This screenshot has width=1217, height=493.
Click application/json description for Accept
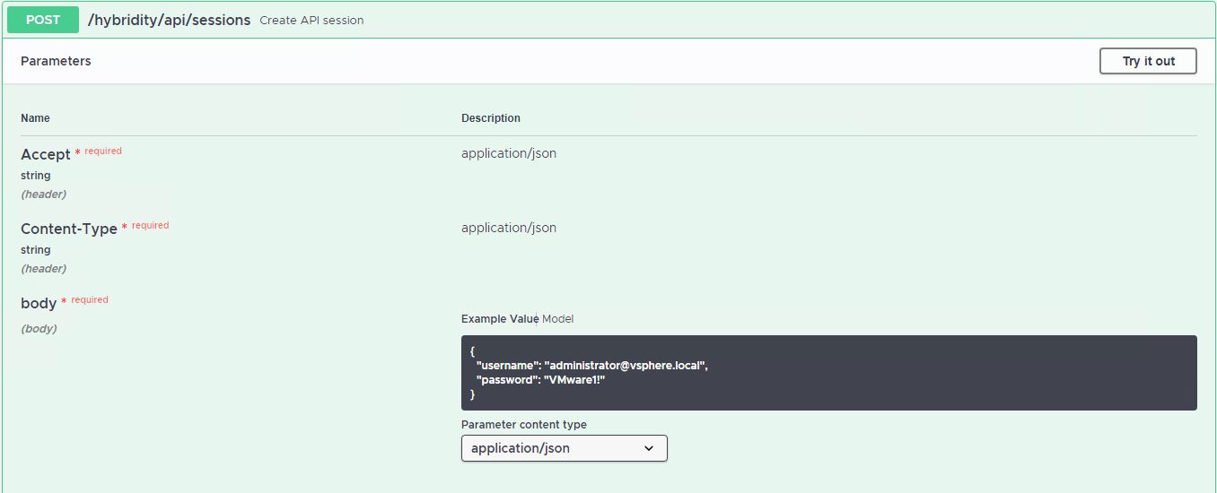(x=508, y=153)
